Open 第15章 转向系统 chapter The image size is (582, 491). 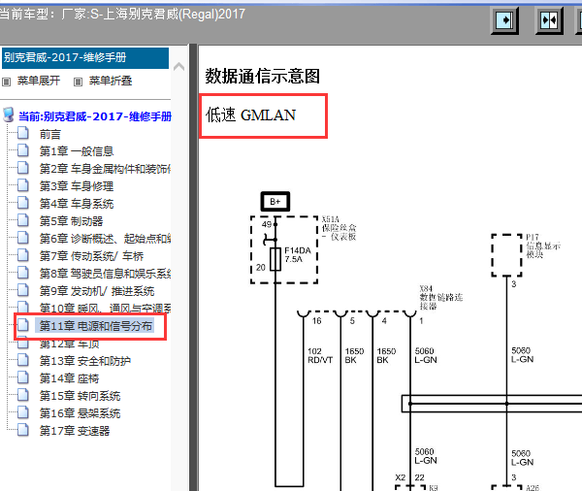point(80,396)
